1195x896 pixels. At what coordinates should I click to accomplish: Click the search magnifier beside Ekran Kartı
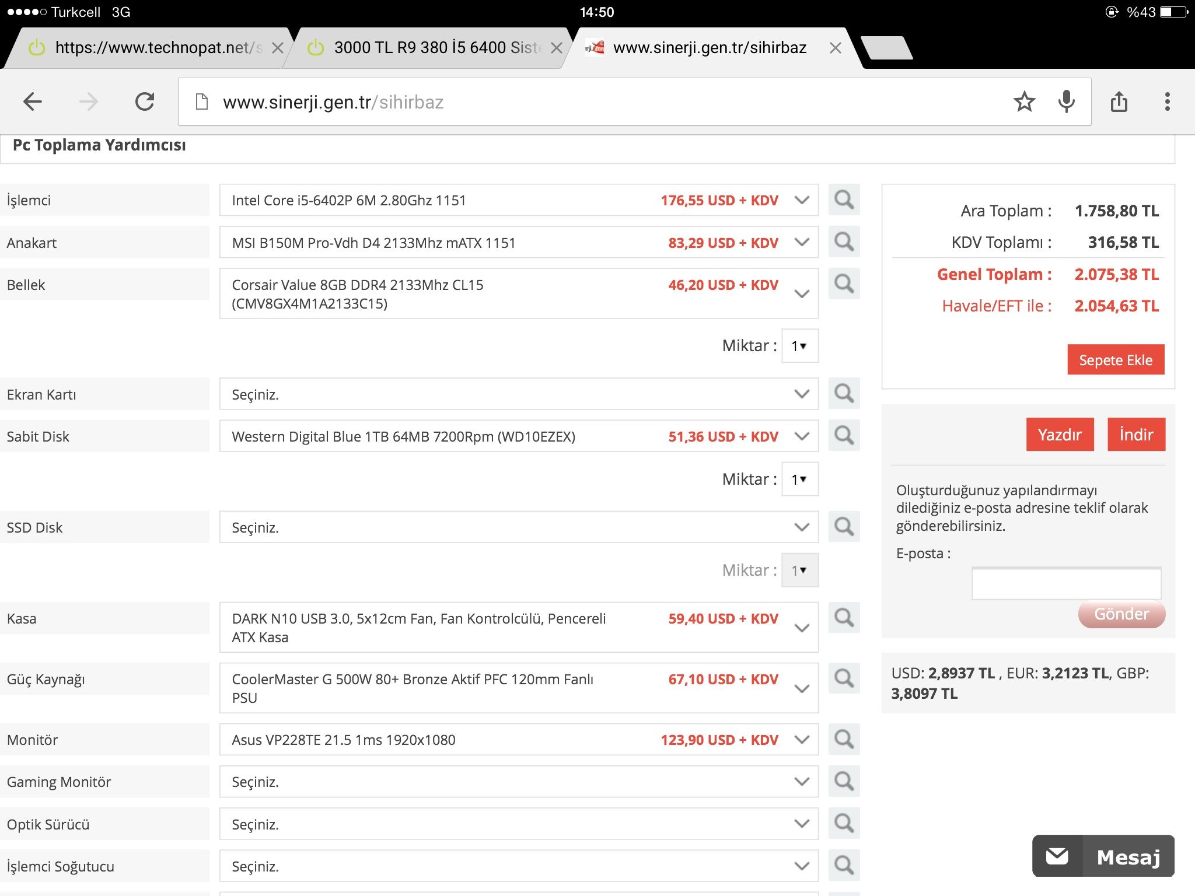tap(844, 394)
